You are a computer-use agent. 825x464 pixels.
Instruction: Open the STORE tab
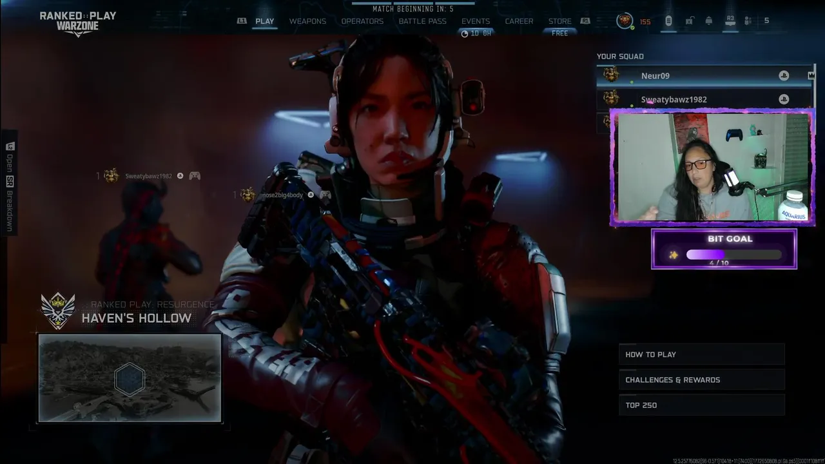559,21
